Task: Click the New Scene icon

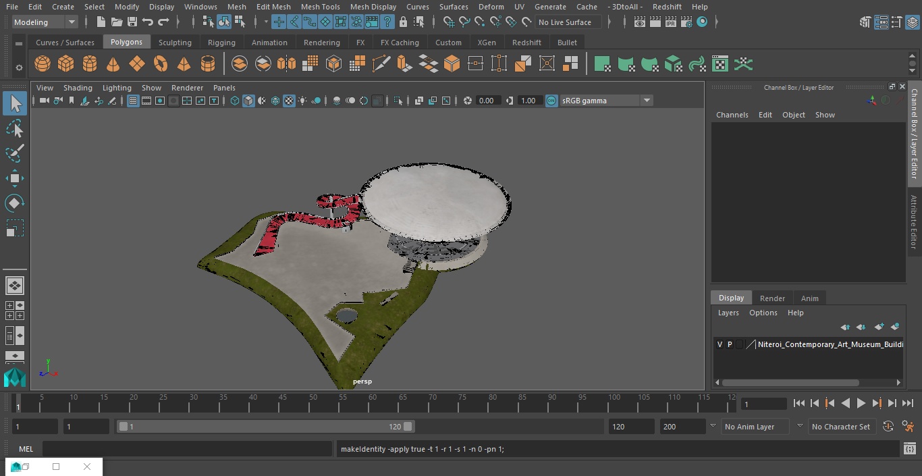Action: [101, 22]
